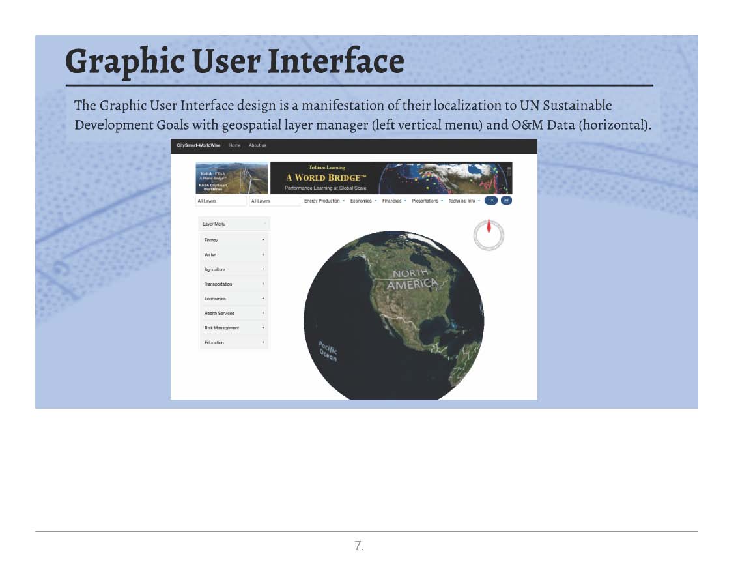The width and height of the screenshot is (738, 571).
Task: Click the CitySmart-WorldWise brand logo
Action: 199,145
